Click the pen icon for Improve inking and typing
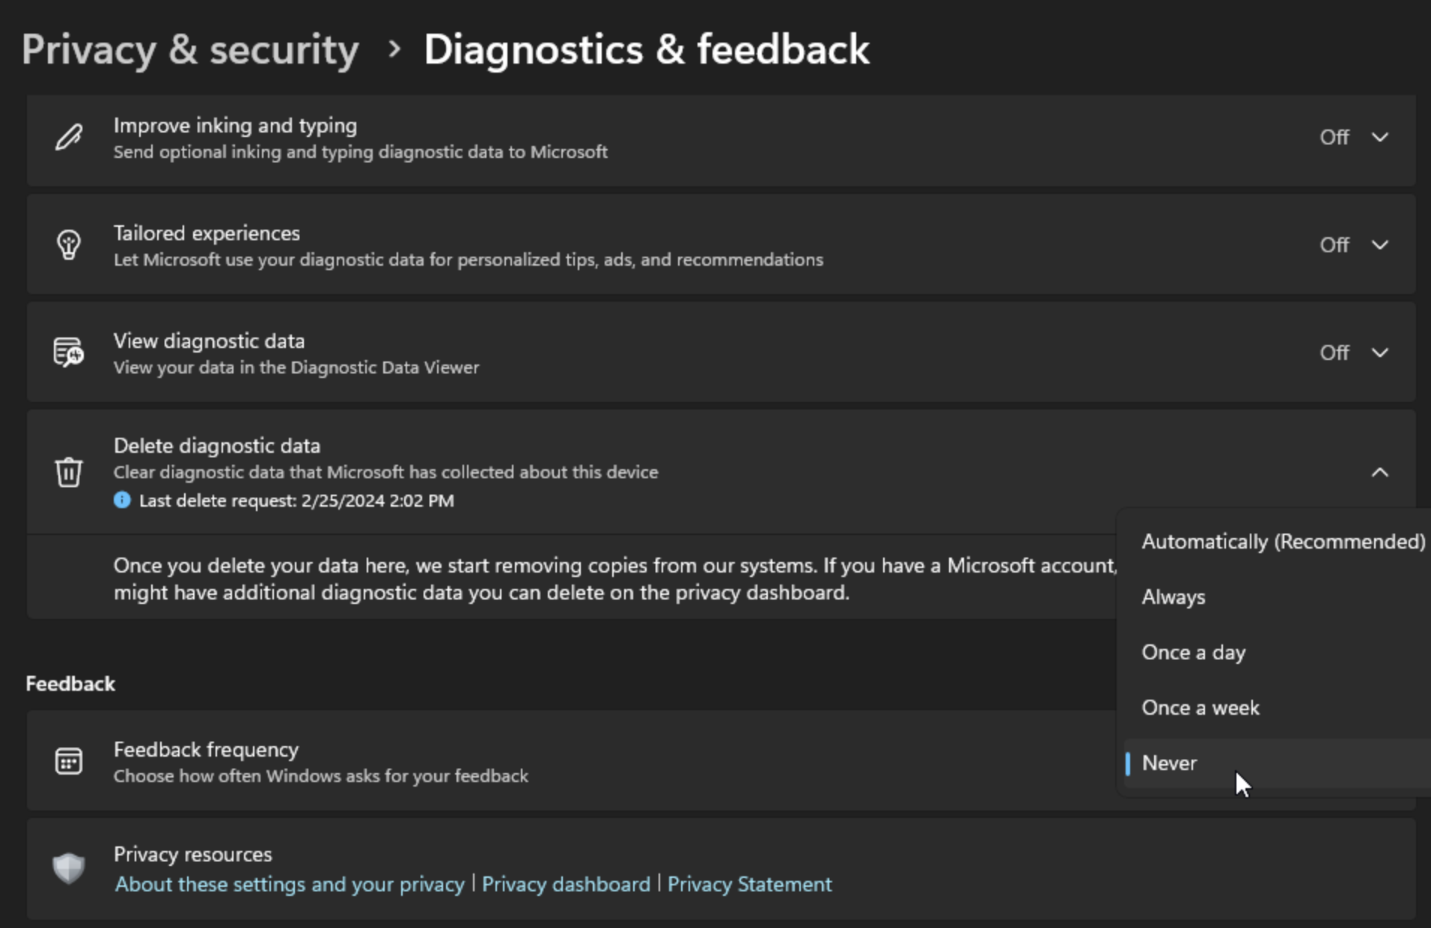 (x=69, y=138)
